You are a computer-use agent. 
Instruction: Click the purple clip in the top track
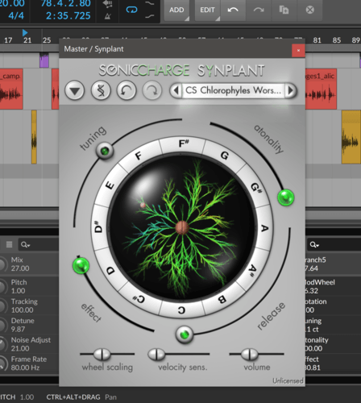pyautogui.click(x=44, y=60)
